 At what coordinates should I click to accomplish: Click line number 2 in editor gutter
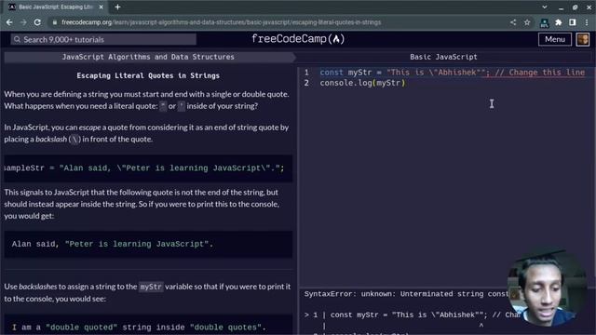pos(306,83)
